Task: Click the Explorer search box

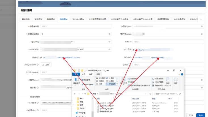Action: point(168,94)
